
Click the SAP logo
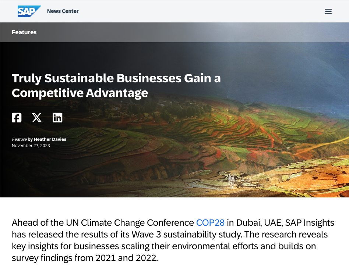point(29,11)
